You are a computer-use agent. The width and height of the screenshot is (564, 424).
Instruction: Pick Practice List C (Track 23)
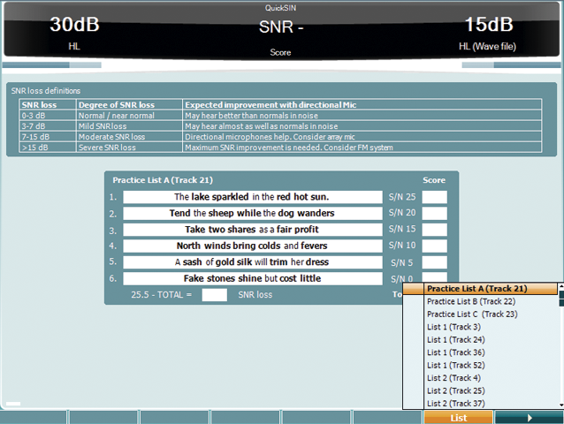472,314
